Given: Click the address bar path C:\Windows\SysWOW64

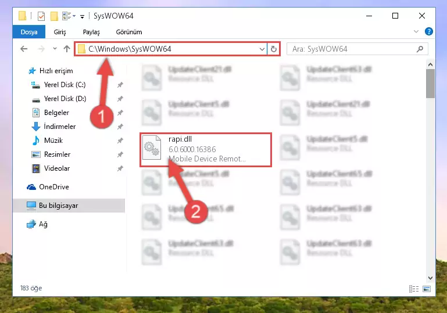Looking at the screenshot, I should point(130,49).
